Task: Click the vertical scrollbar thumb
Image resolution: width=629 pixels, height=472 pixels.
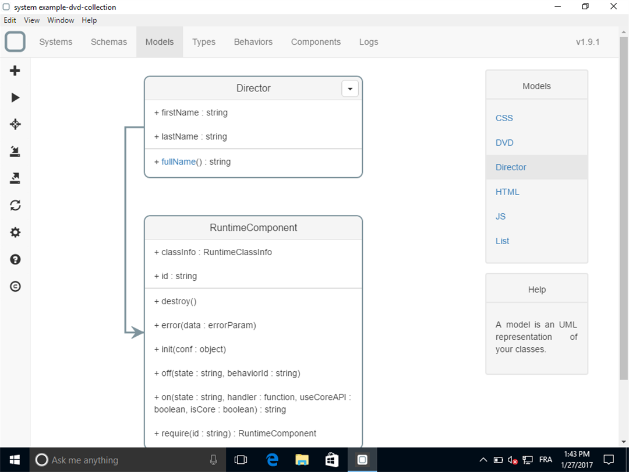Action: pyautogui.click(x=624, y=208)
